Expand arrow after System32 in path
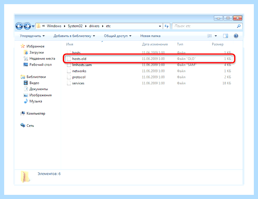258x199 pixels. pos(86,26)
